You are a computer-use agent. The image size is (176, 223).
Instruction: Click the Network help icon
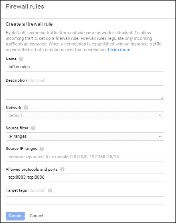[x=26, y=108]
